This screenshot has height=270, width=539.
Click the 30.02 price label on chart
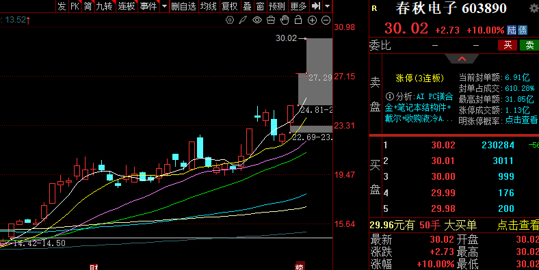pyautogui.click(x=286, y=38)
